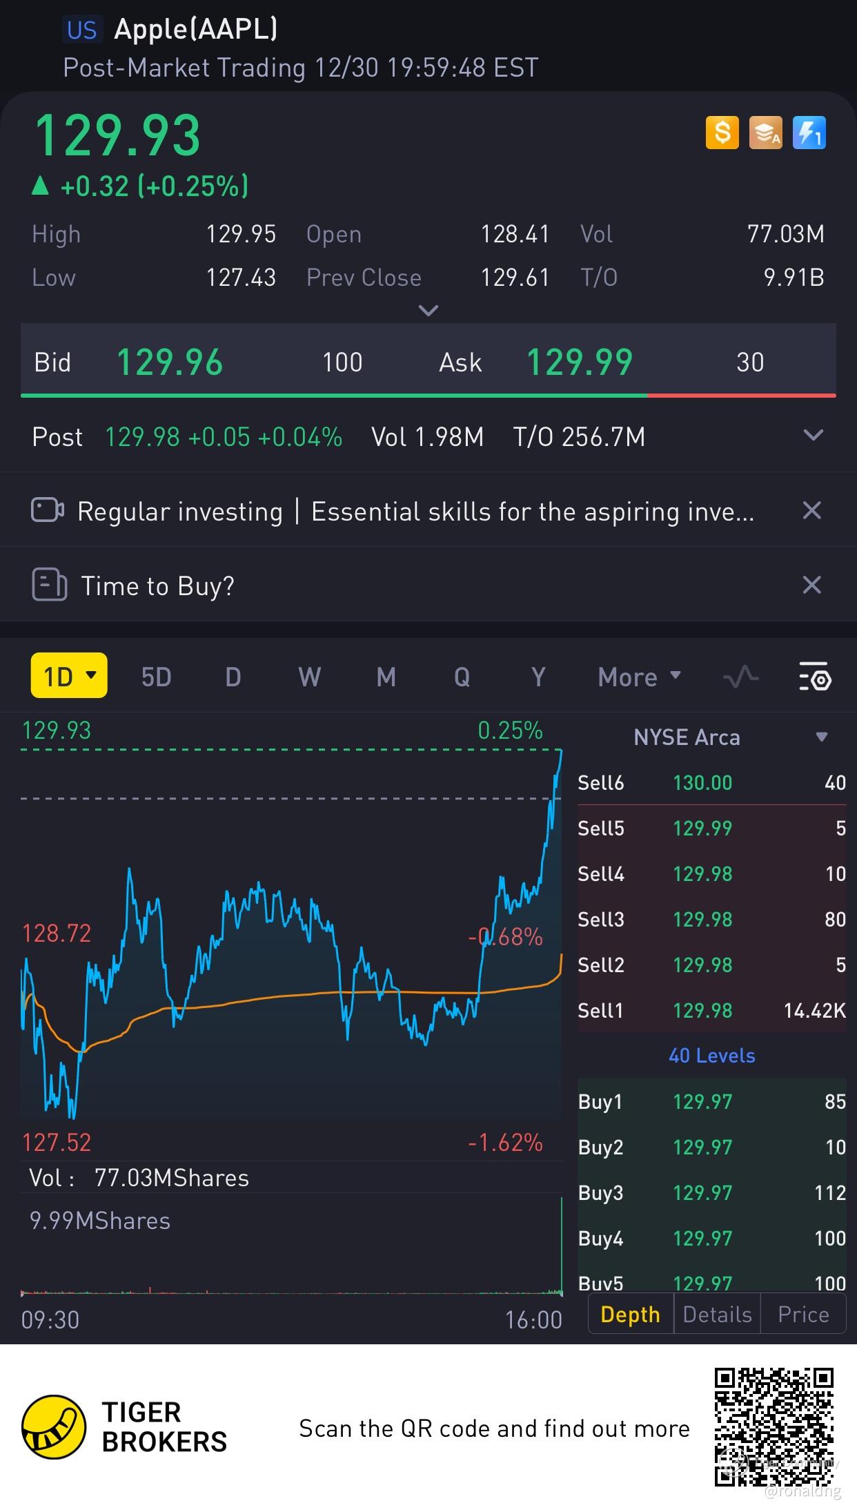Tap the blue lightning bolt badge icon
Image resolution: width=857 pixels, height=1510 pixels.
click(809, 132)
